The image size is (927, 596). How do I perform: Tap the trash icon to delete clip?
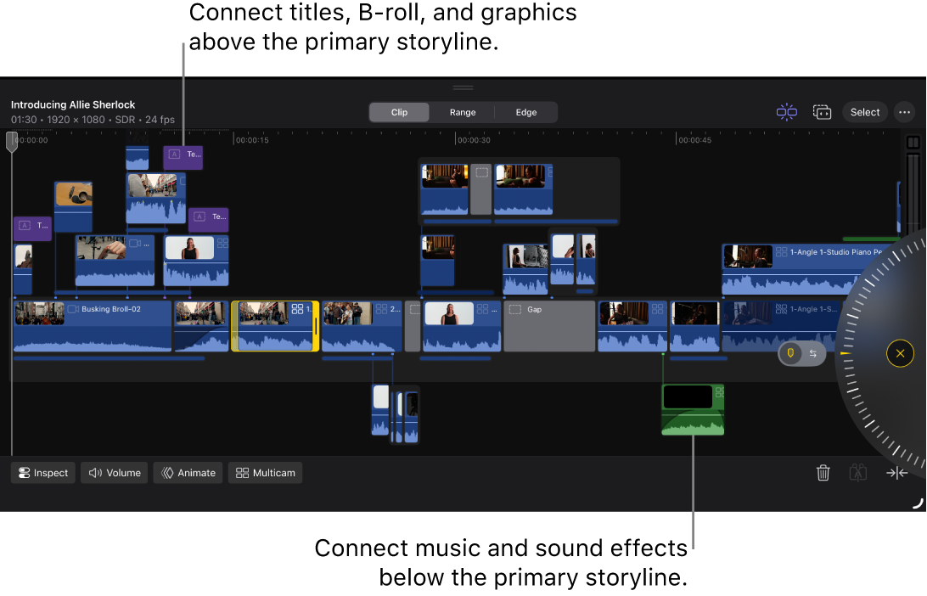[823, 473]
